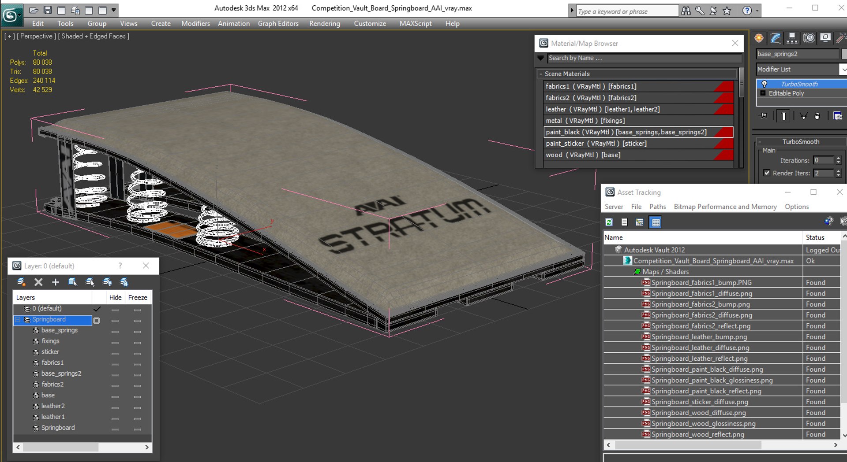Toggle Show End Result icon in modifier stack

783,116
